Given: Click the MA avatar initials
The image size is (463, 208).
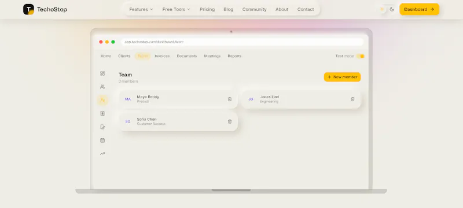Looking at the screenshot, I should (128, 99).
